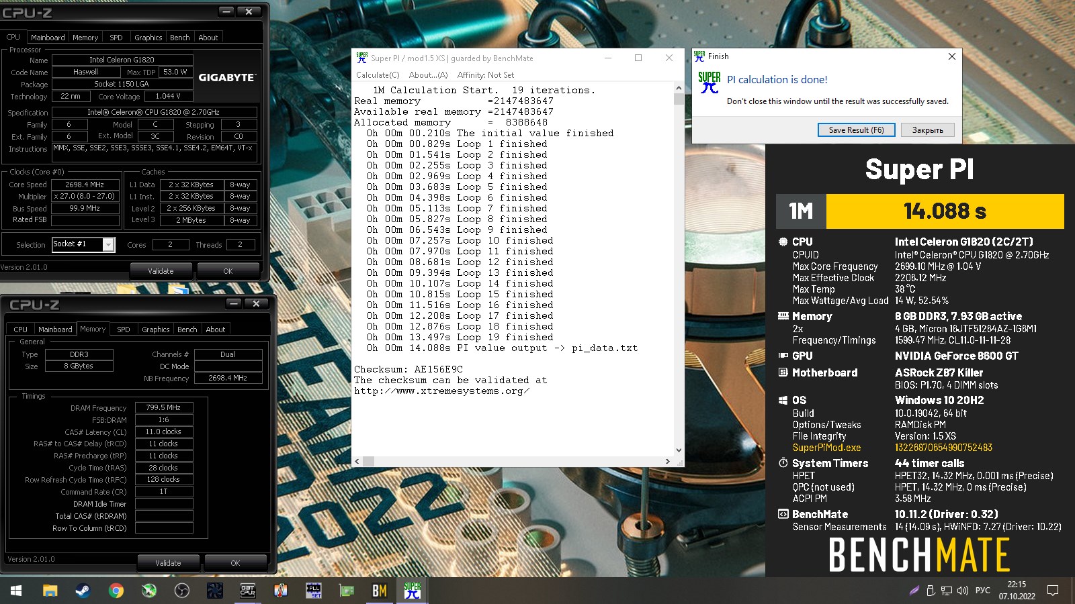Click the orange 'SuperPiMod.exe' text in BenchMate
Image resolution: width=1075 pixels, height=604 pixels.
point(826,448)
